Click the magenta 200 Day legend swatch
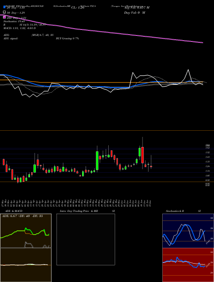The image size is (214, 282). point(4,17)
